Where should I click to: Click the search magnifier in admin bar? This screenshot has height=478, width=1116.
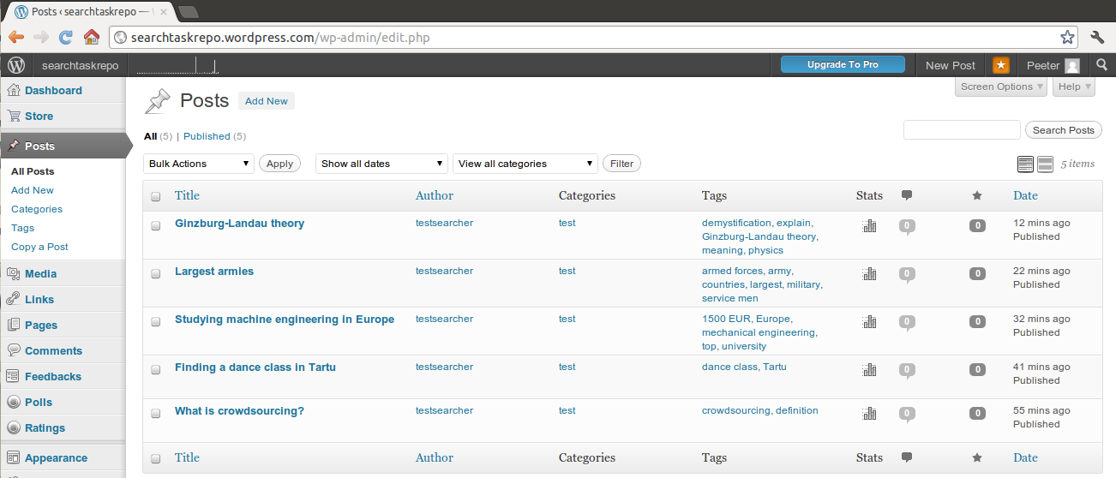1102,65
